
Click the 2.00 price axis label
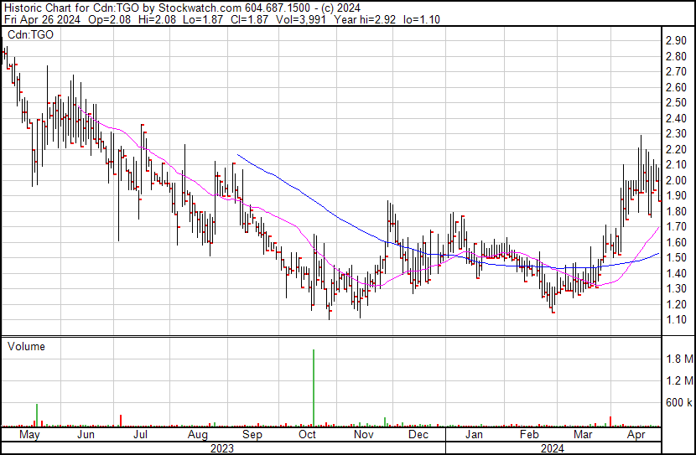coord(677,180)
